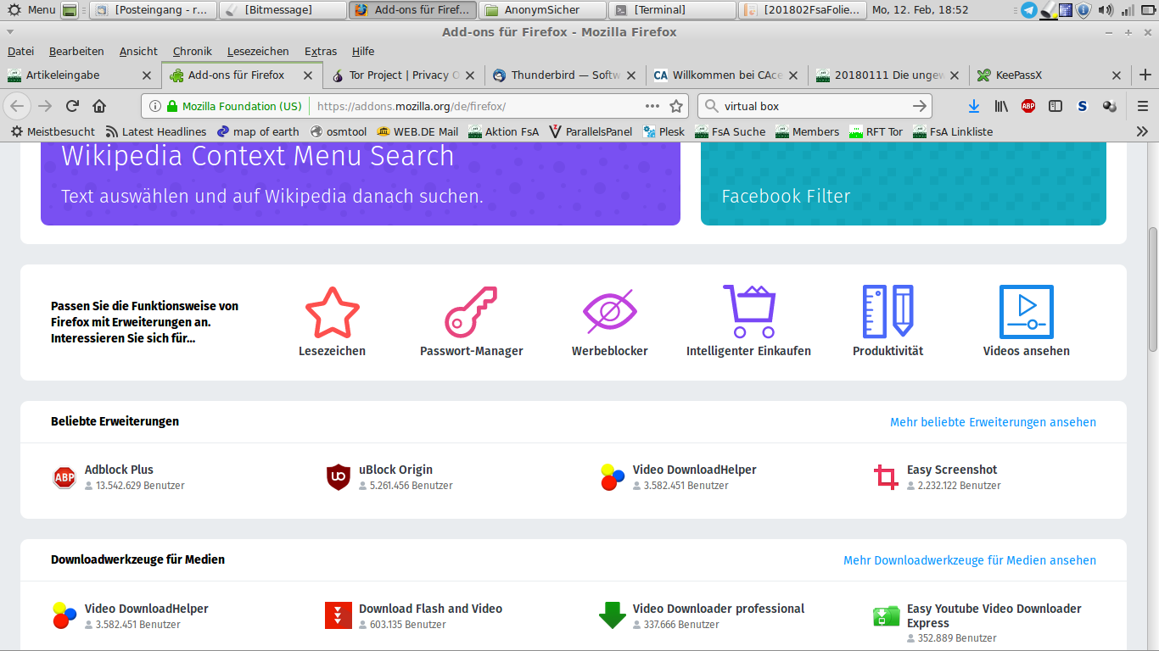Select the Intelligenter Einkaufen cart icon
Viewport: 1159px width, 651px height.
748,312
